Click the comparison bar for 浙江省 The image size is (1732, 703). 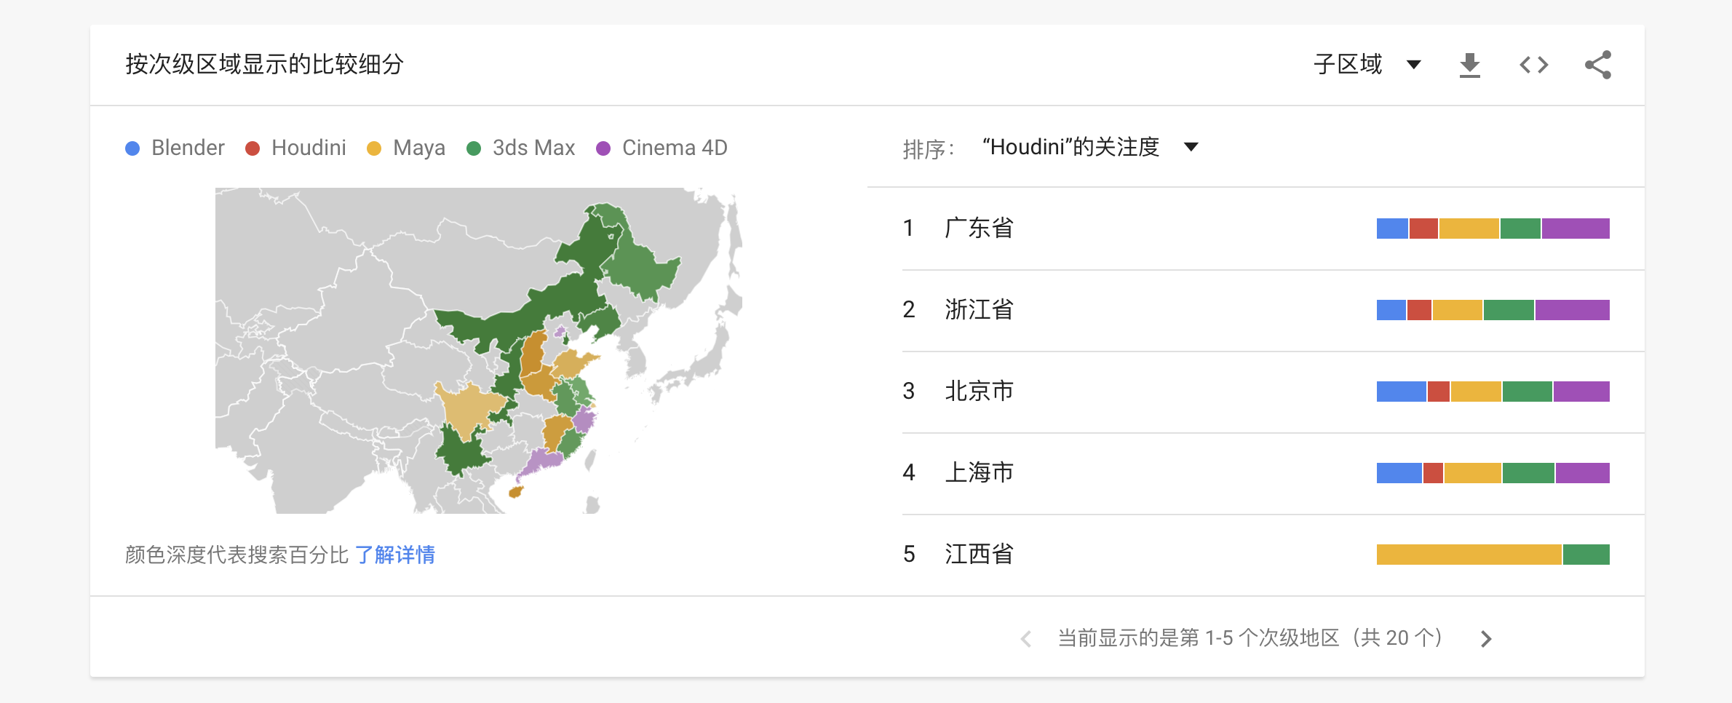coord(1493,310)
